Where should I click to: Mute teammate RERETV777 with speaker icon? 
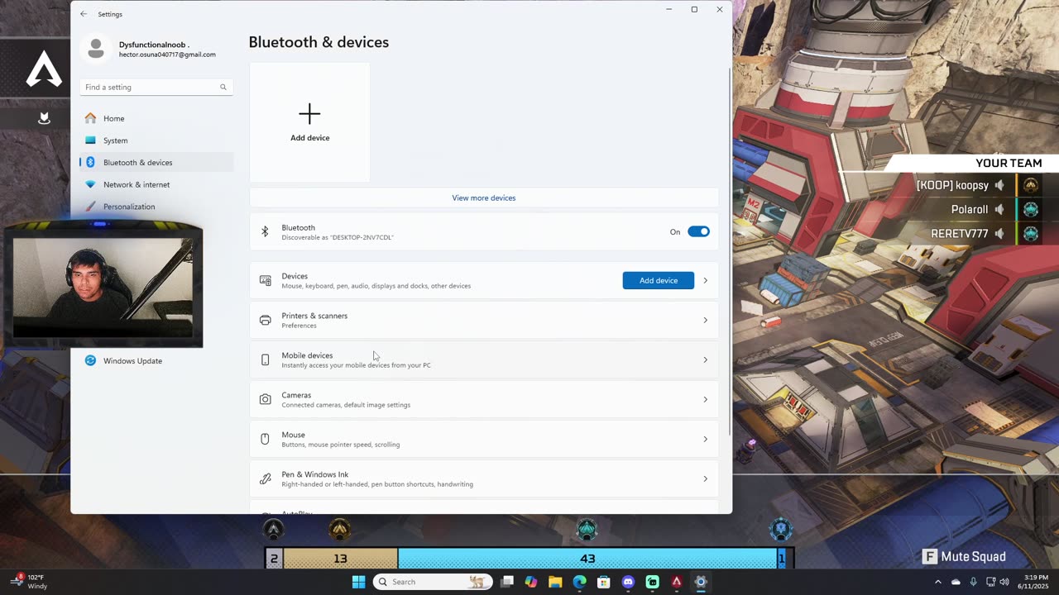click(999, 234)
